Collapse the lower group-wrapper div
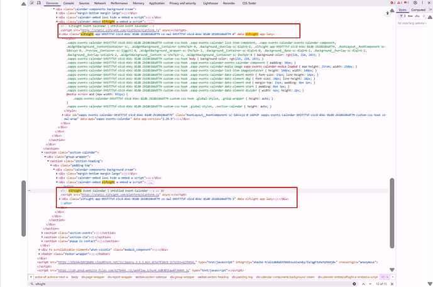 click(x=45, y=157)
